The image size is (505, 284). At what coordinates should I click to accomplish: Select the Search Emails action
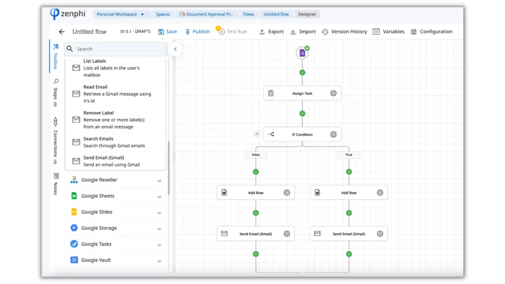coord(115,142)
